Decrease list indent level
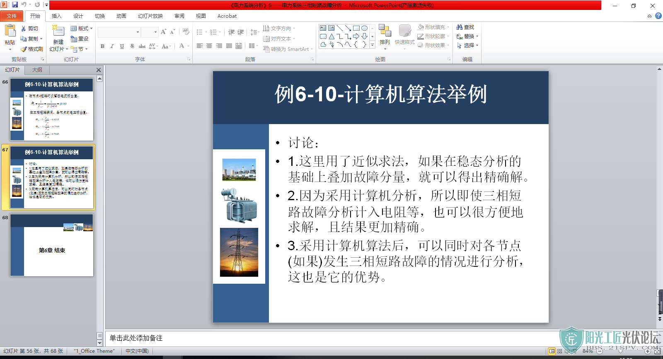The height and width of the screenshot is (359, 663). click(231, 32)
